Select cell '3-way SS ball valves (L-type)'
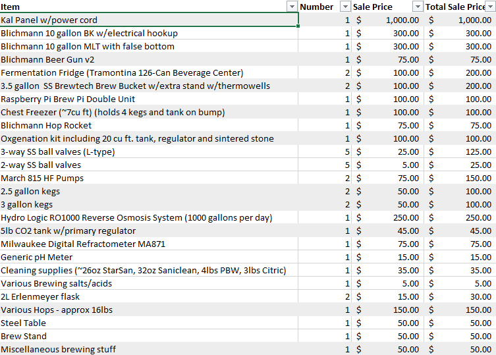 pyautogui.click(x=149, y=151)
